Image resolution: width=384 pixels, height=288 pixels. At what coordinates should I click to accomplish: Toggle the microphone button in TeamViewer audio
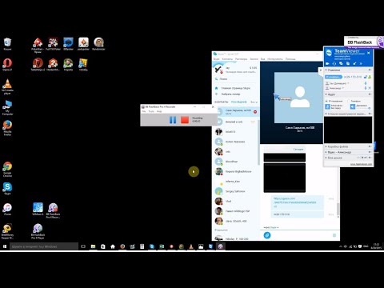pos(328,106)
